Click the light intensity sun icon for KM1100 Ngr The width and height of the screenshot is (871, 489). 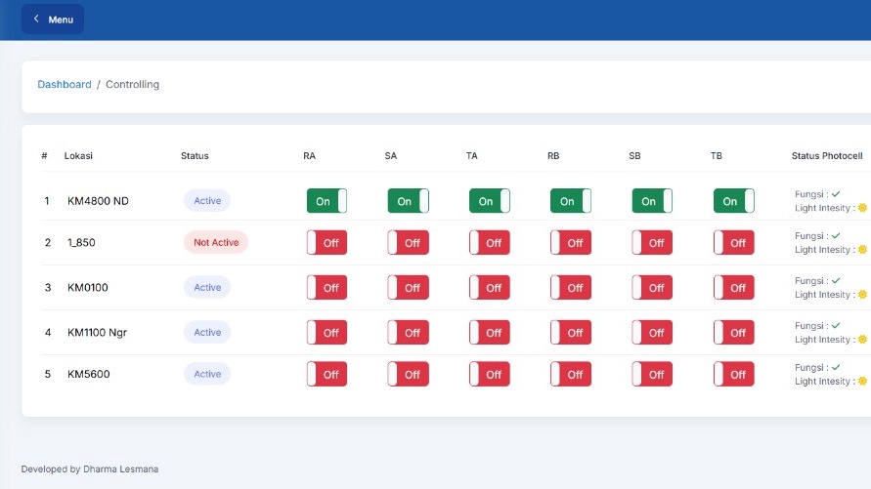(862, 340)
